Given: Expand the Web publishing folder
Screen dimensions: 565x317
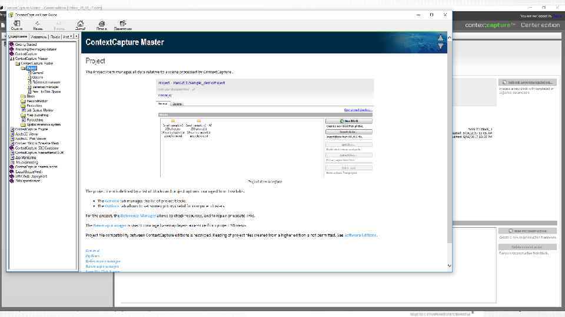Looking at the screenshot, I should [23, 115].
